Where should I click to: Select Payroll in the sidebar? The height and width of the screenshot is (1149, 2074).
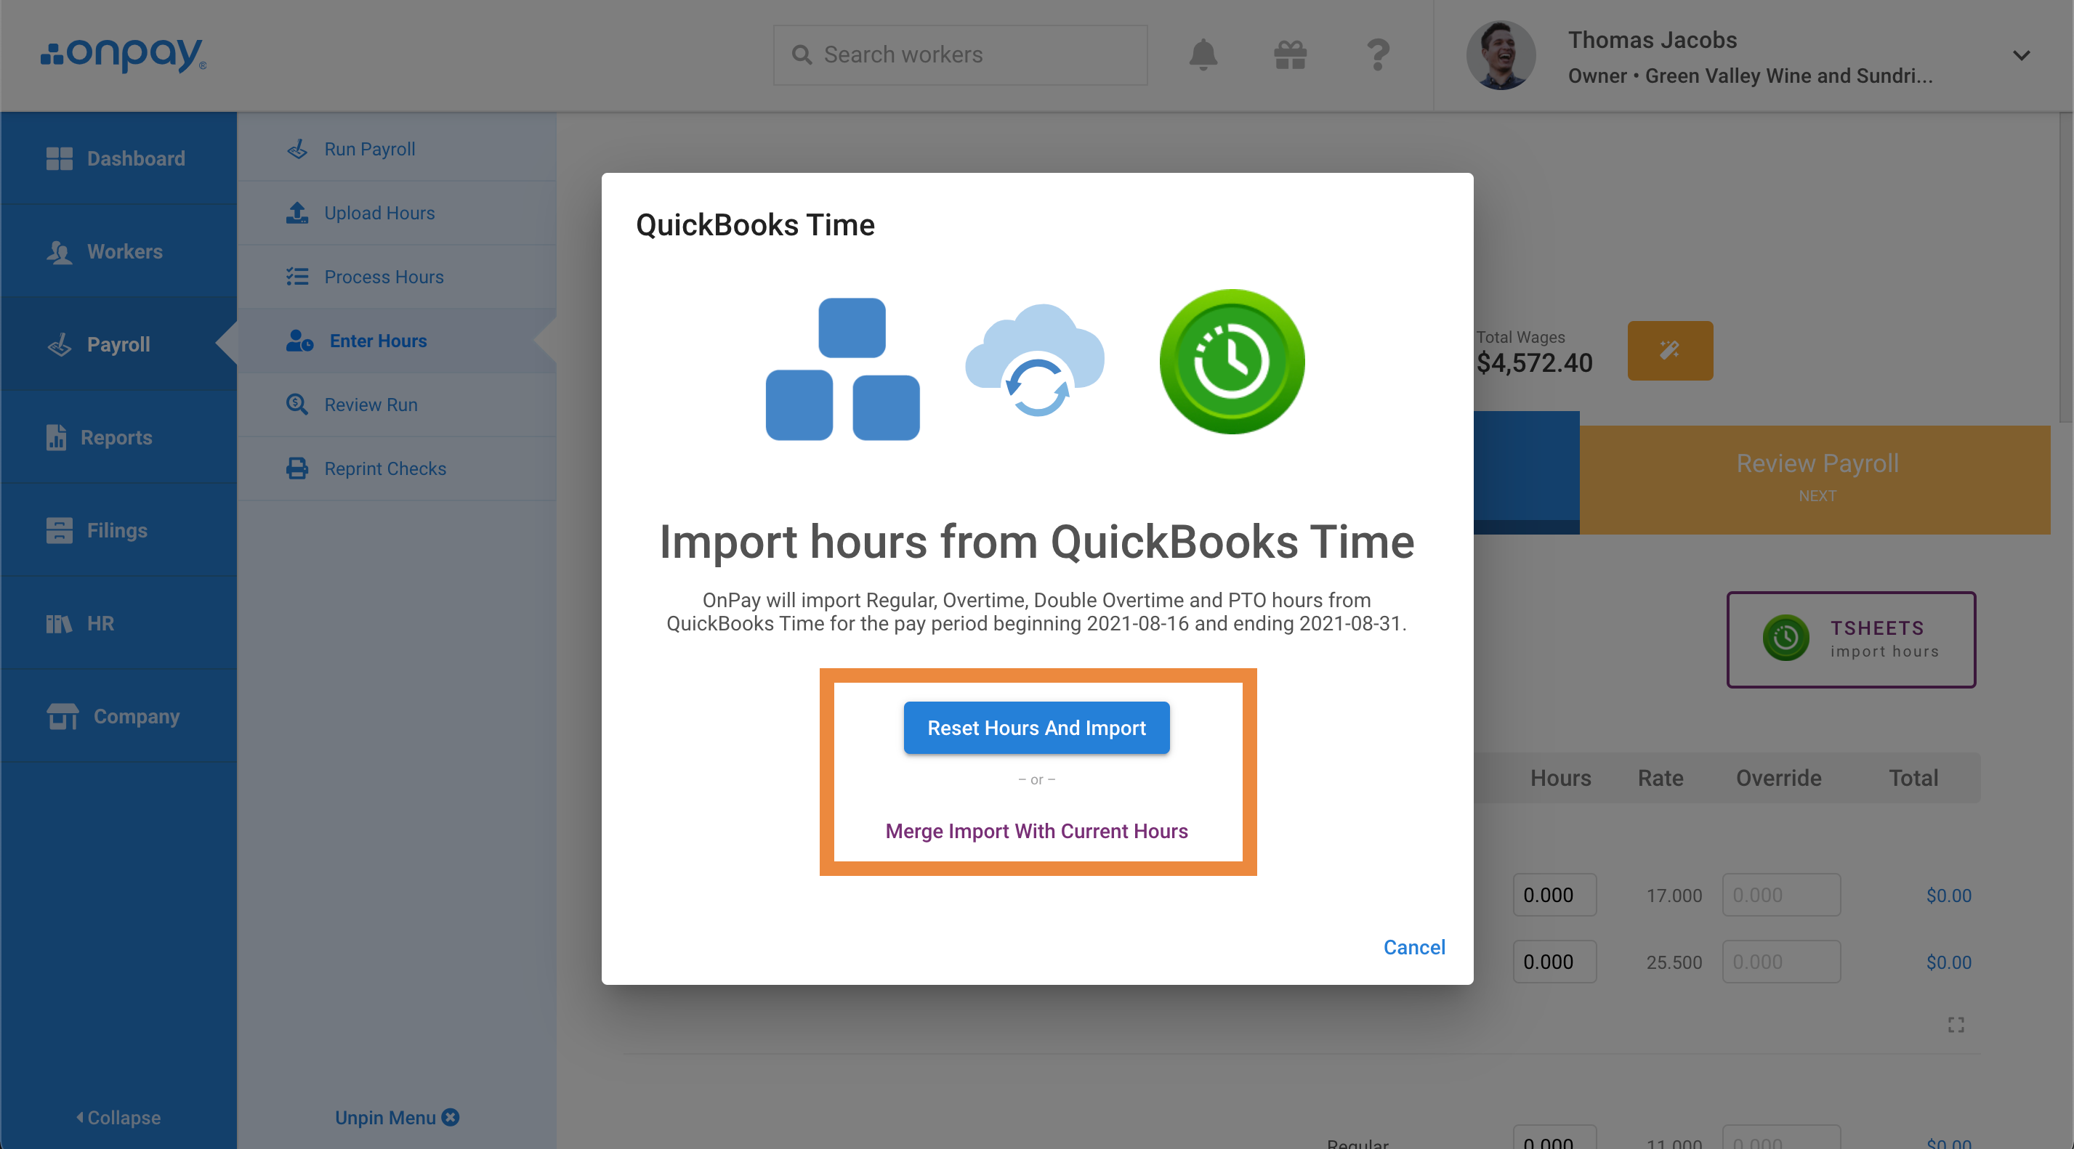[x=118, y=344]
